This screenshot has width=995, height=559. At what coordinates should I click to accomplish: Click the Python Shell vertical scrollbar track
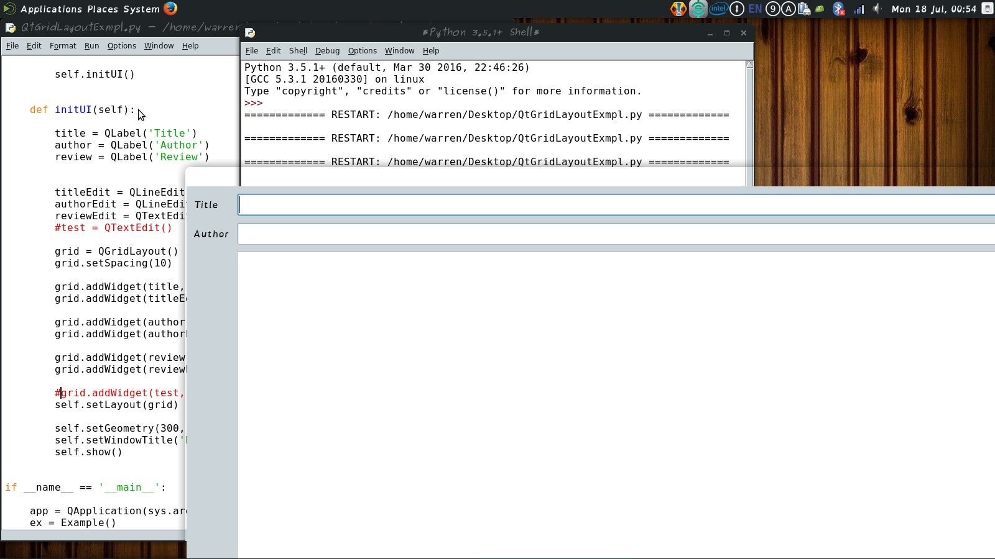pyautogui.click(x=749, y=127)
